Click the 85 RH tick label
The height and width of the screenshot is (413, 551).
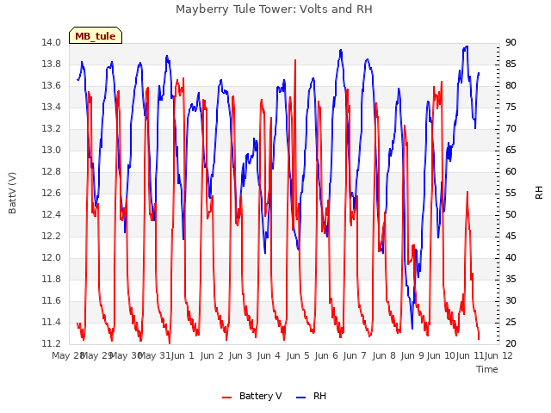click(x=511, y=64)
